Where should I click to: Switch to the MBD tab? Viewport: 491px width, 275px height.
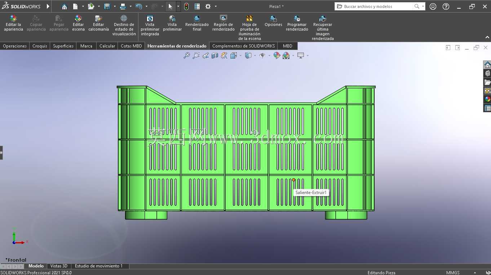288,46
